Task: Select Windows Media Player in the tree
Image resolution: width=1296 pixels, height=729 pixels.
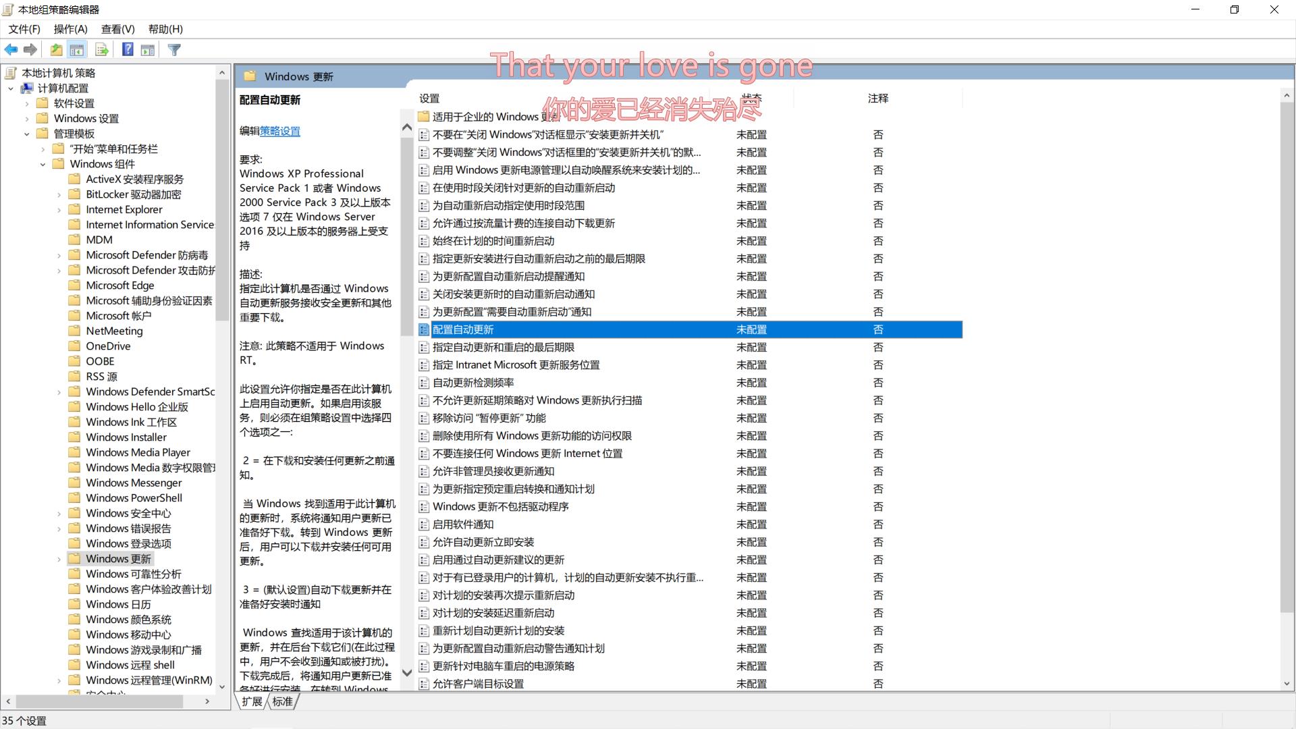Action: coord(138,452)
